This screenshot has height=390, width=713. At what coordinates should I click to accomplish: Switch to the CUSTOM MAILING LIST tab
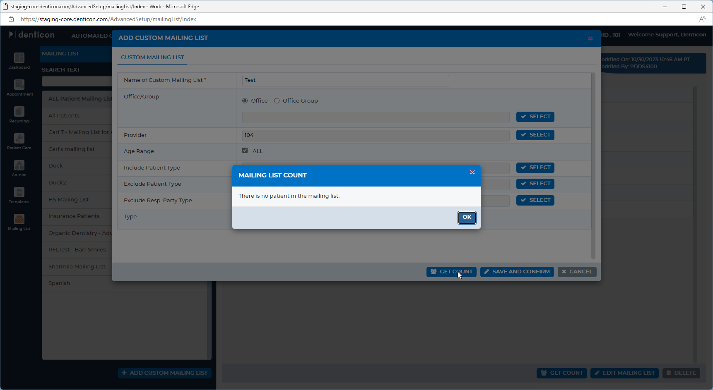pos(152,57)
